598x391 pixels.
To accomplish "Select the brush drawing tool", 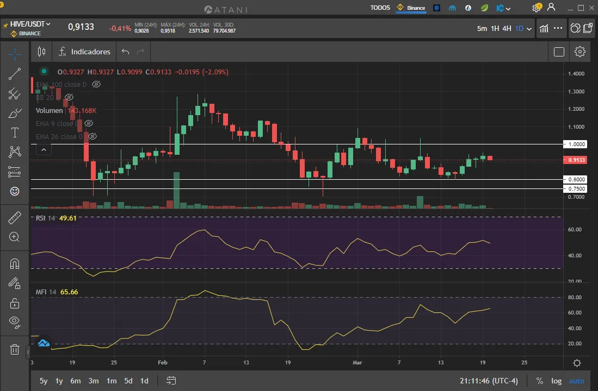I will pyautogui.click(x=15, y=113).
